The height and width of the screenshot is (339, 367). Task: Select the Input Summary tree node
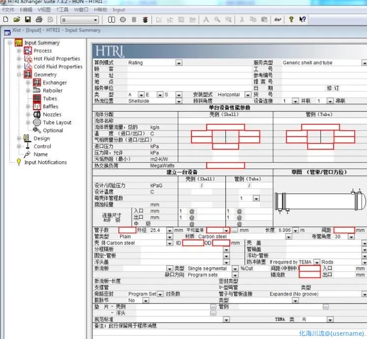[x=42, y=43]
